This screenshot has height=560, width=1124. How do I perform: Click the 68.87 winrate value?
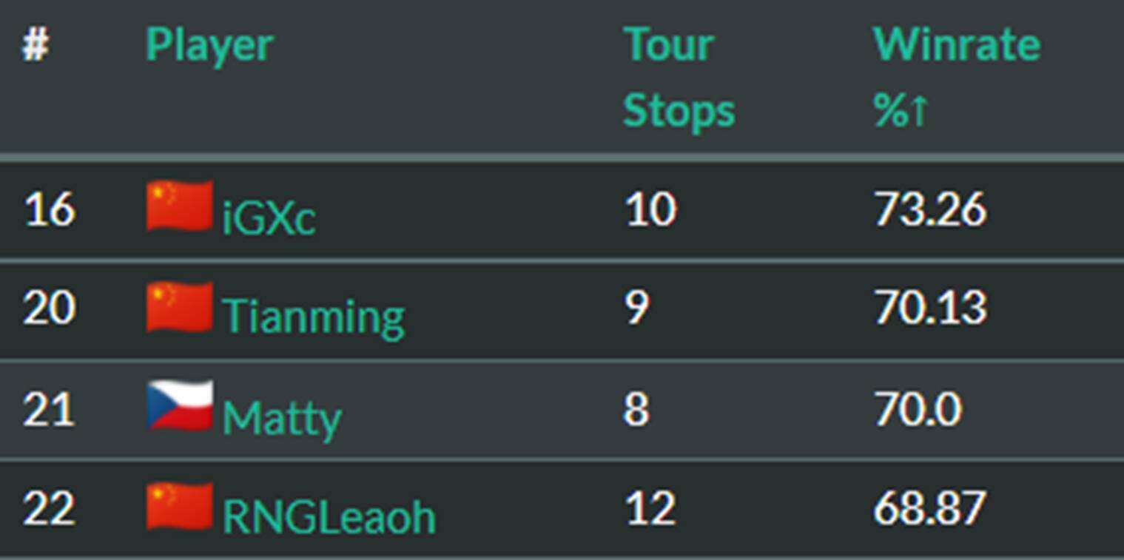tap(930, 509)
